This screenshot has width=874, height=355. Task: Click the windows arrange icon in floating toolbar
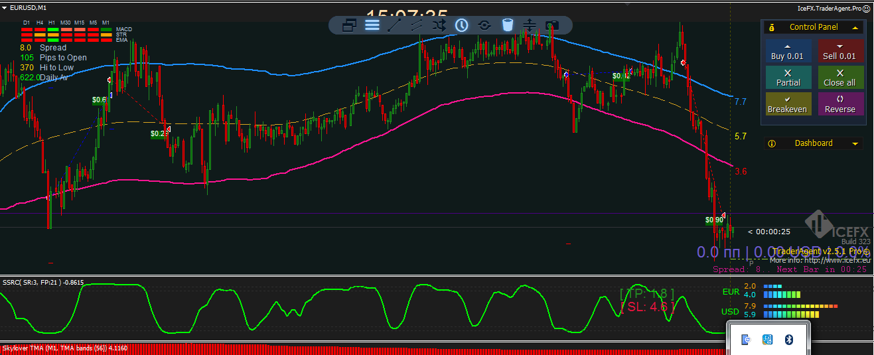(349, 25)
